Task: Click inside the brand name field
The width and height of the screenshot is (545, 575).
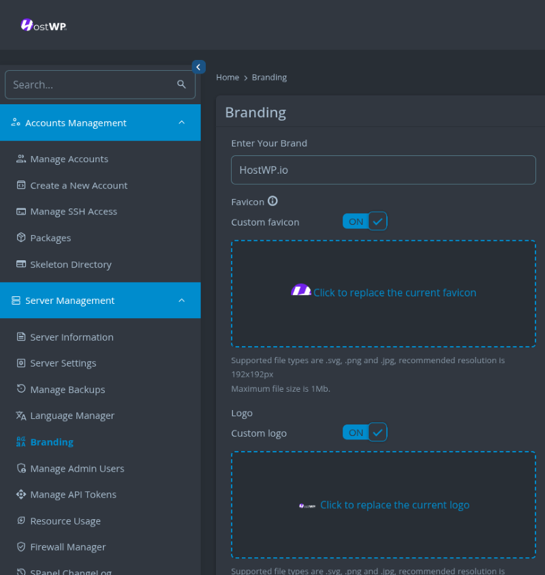Action: [x=383, y=170]
